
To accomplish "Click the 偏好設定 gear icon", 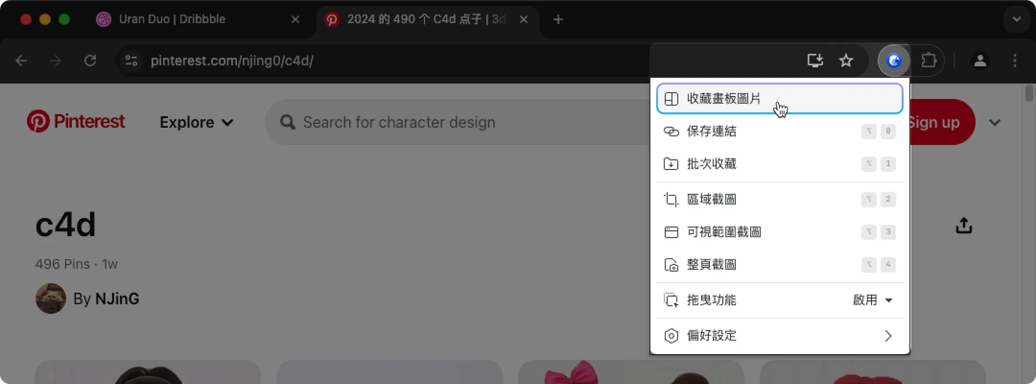I will [x=671, y=336].
